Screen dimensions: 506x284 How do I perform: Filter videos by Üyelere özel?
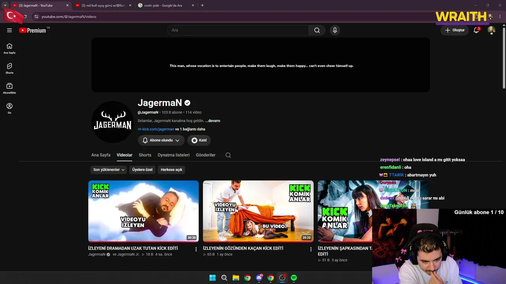[142, 170]
